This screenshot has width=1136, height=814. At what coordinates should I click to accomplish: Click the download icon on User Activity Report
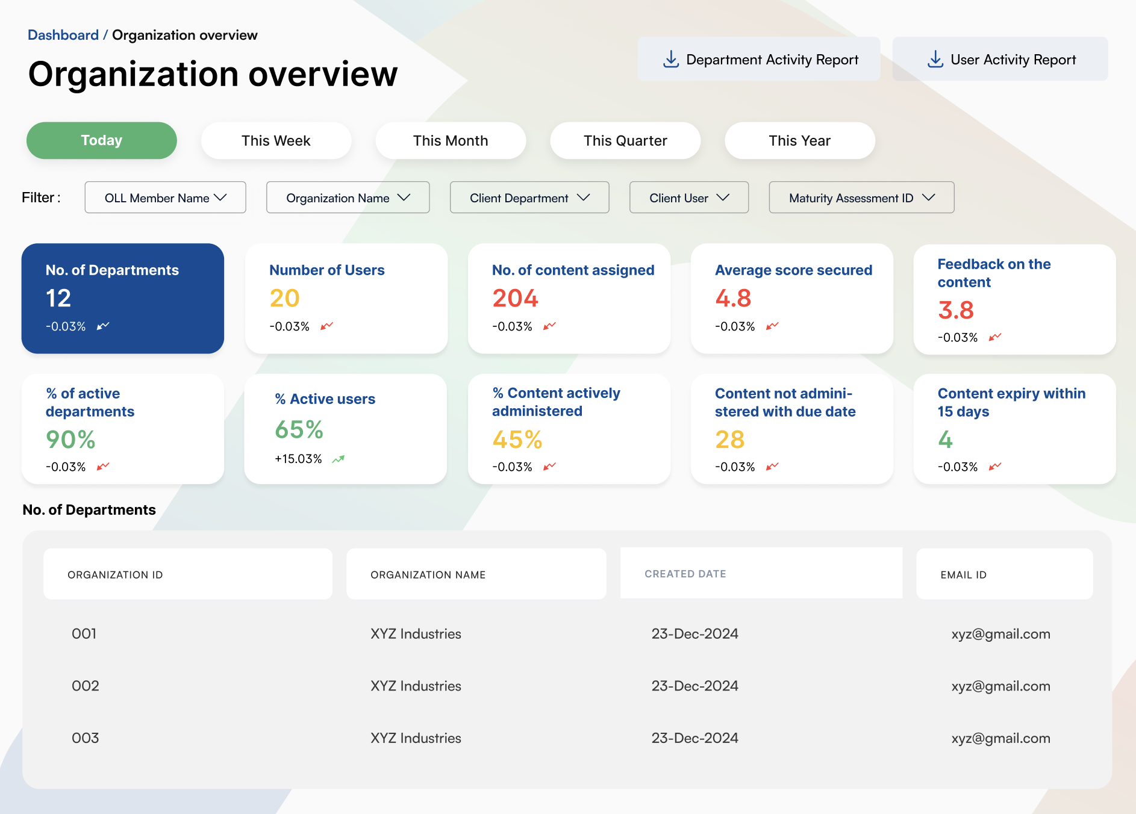click(x=935, y=59)
